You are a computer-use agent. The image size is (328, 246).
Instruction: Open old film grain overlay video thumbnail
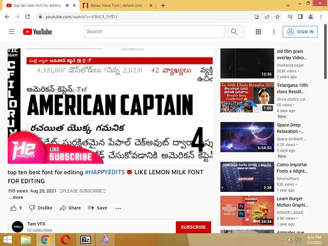(x=247, y=63)
